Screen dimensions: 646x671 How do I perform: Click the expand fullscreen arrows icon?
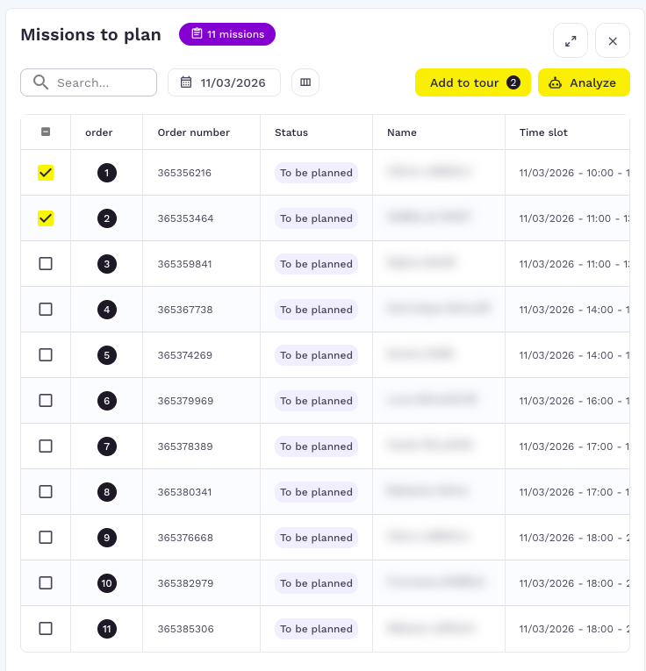pyautogui.click(x=571, y=40)
